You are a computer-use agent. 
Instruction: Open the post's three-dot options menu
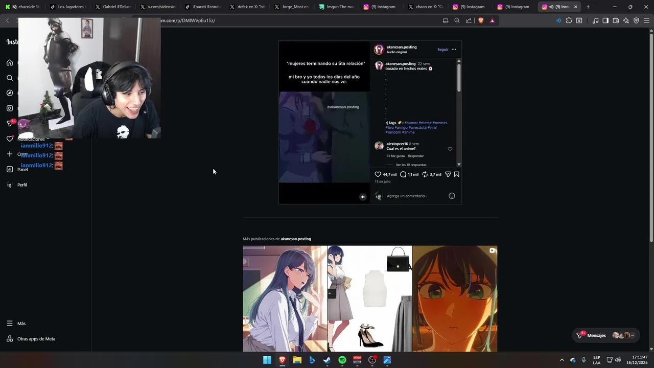454,50
